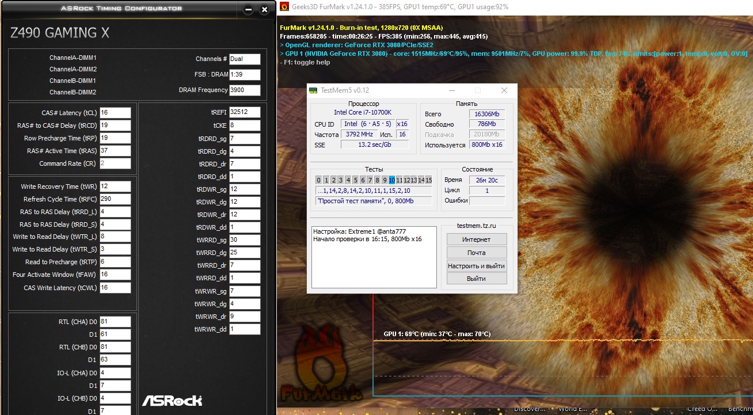Click the tREFI field showing 32512
This screenshot has width=753, height=415.
[x=245, y=112]
